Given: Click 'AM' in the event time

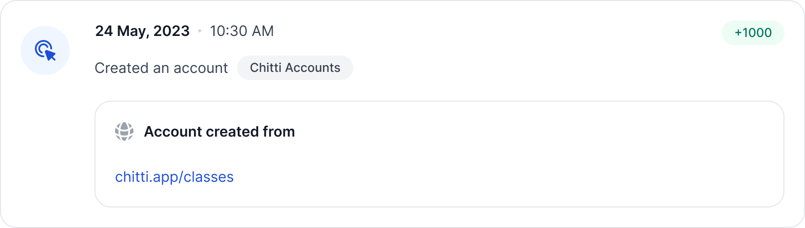Looking at the screenshot, I should (262, 31).
